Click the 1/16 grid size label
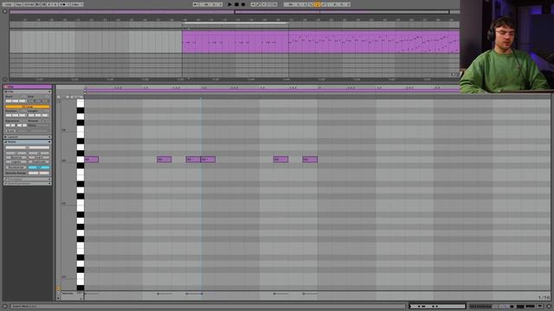This screenshot has width=554, height=311. (544, 297)
